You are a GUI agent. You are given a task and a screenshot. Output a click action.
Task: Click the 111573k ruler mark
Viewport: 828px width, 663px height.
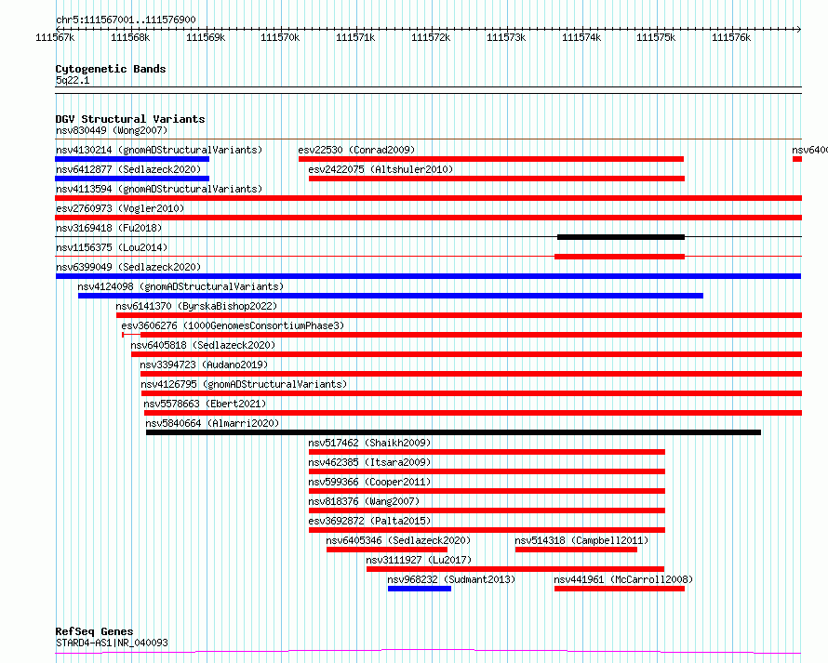[506, 37]
